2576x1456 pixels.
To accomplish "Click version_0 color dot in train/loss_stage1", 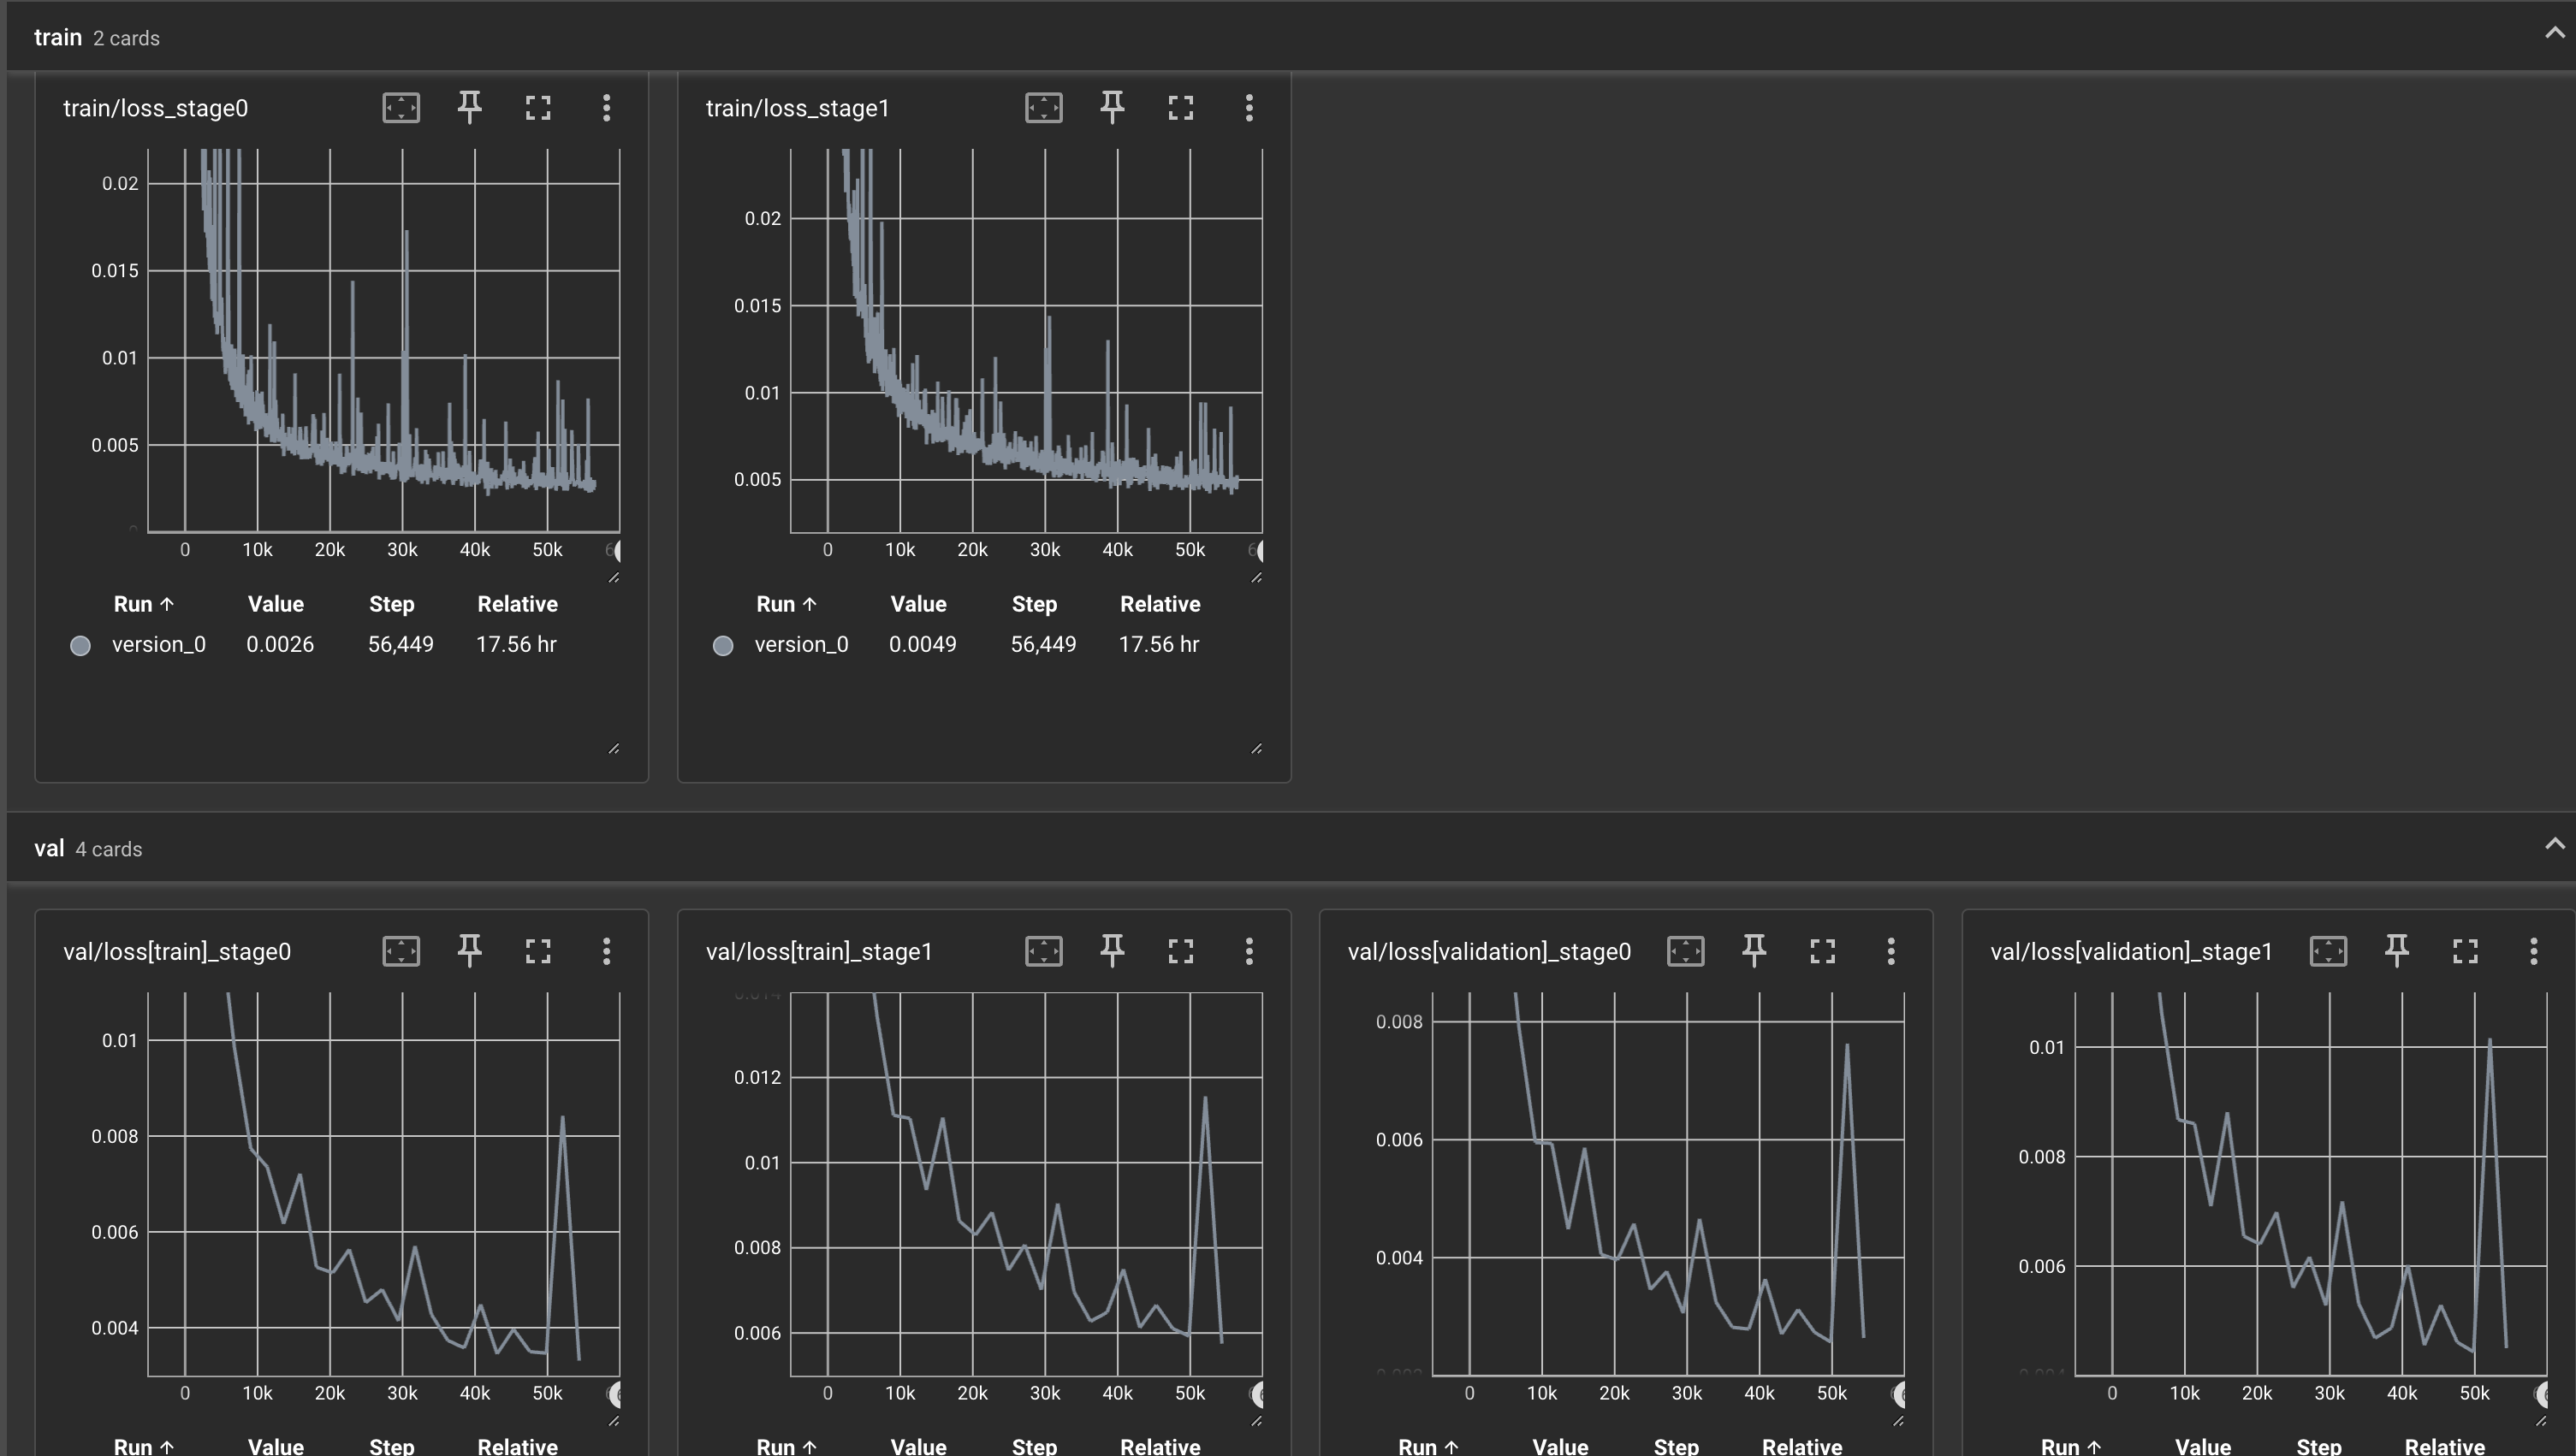I will 722,646.
